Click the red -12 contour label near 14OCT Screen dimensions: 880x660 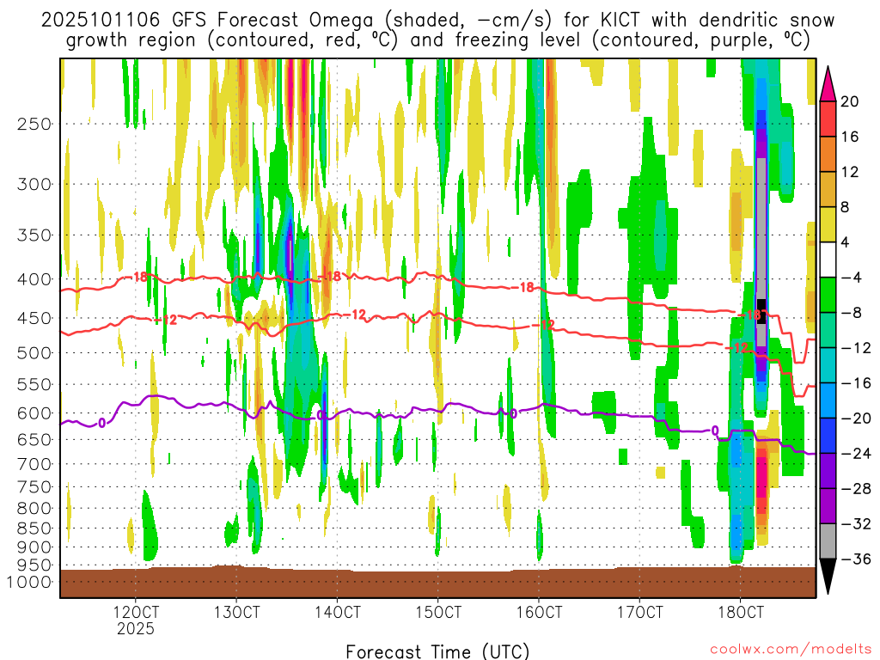click(356, 315)
